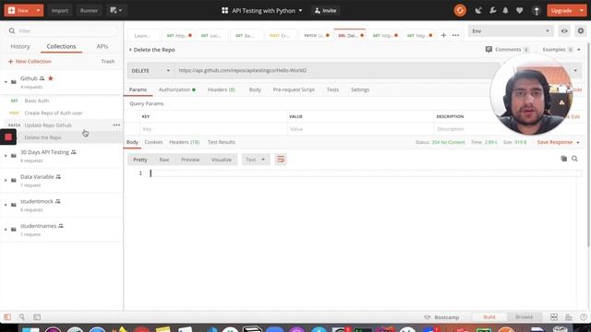
Task: Open the Save Response dropdown
Action: click(578, 142)
